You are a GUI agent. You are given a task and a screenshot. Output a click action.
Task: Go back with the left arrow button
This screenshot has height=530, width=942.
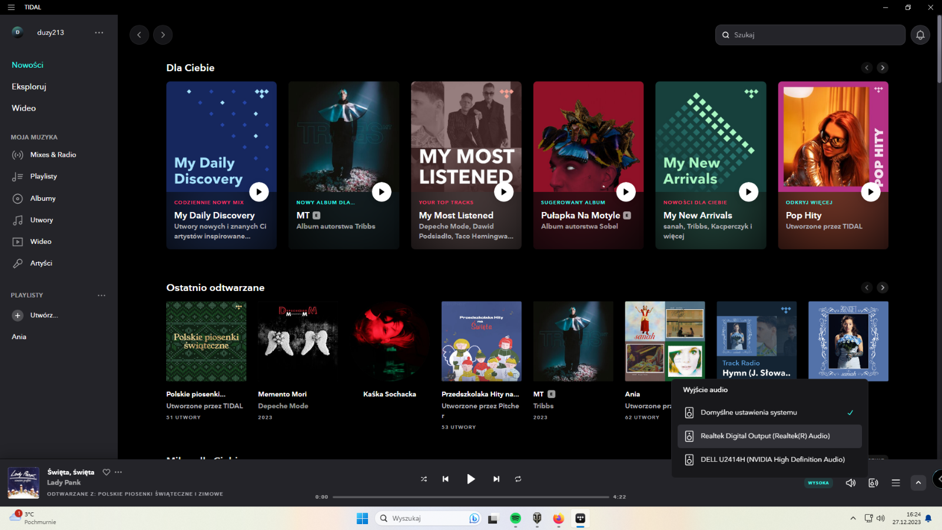(x=139, y=35)
